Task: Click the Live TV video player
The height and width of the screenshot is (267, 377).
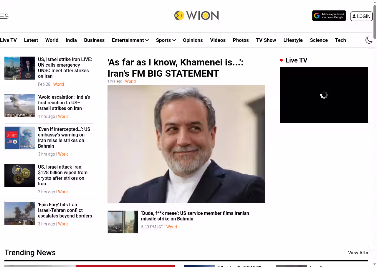Action: [324, 95]
